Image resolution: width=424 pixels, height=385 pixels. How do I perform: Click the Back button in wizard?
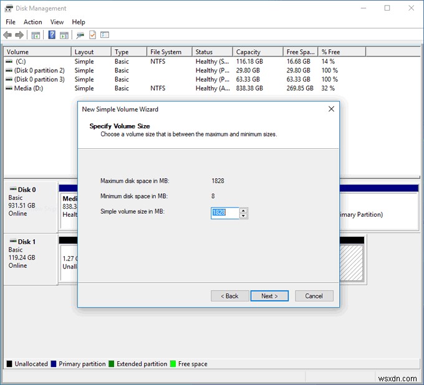click(x=229, y=296)
